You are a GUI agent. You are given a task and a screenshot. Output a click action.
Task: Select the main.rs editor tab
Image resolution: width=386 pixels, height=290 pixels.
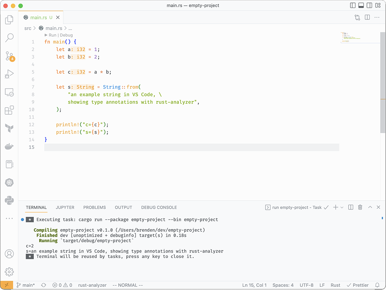tap(38, 18)
